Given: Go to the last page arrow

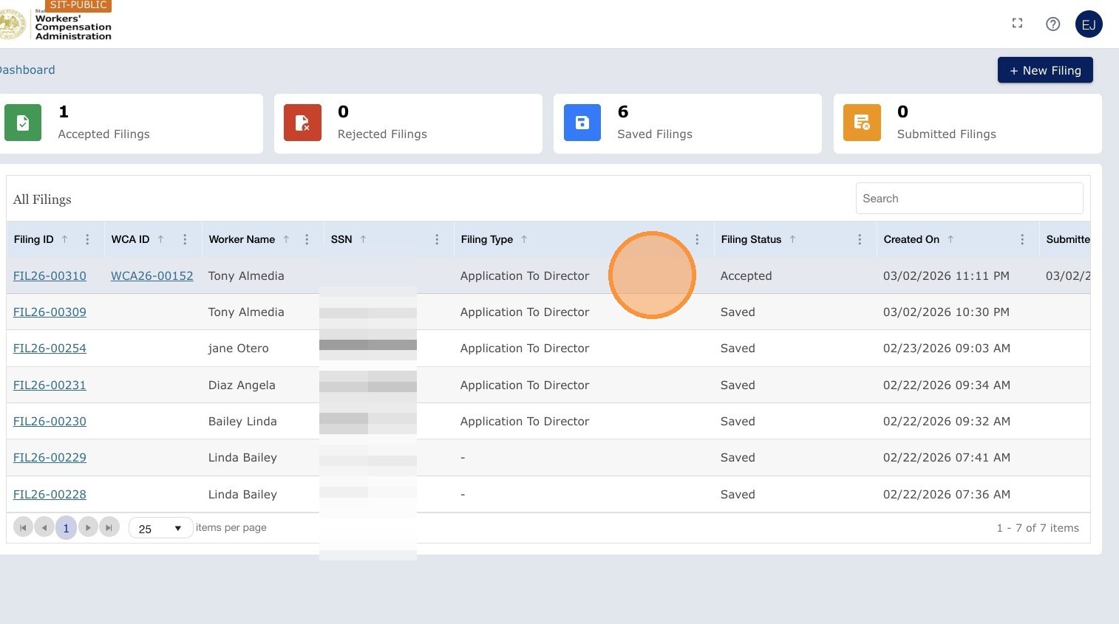Looking at the screenshot, I should tap(109, 527).
